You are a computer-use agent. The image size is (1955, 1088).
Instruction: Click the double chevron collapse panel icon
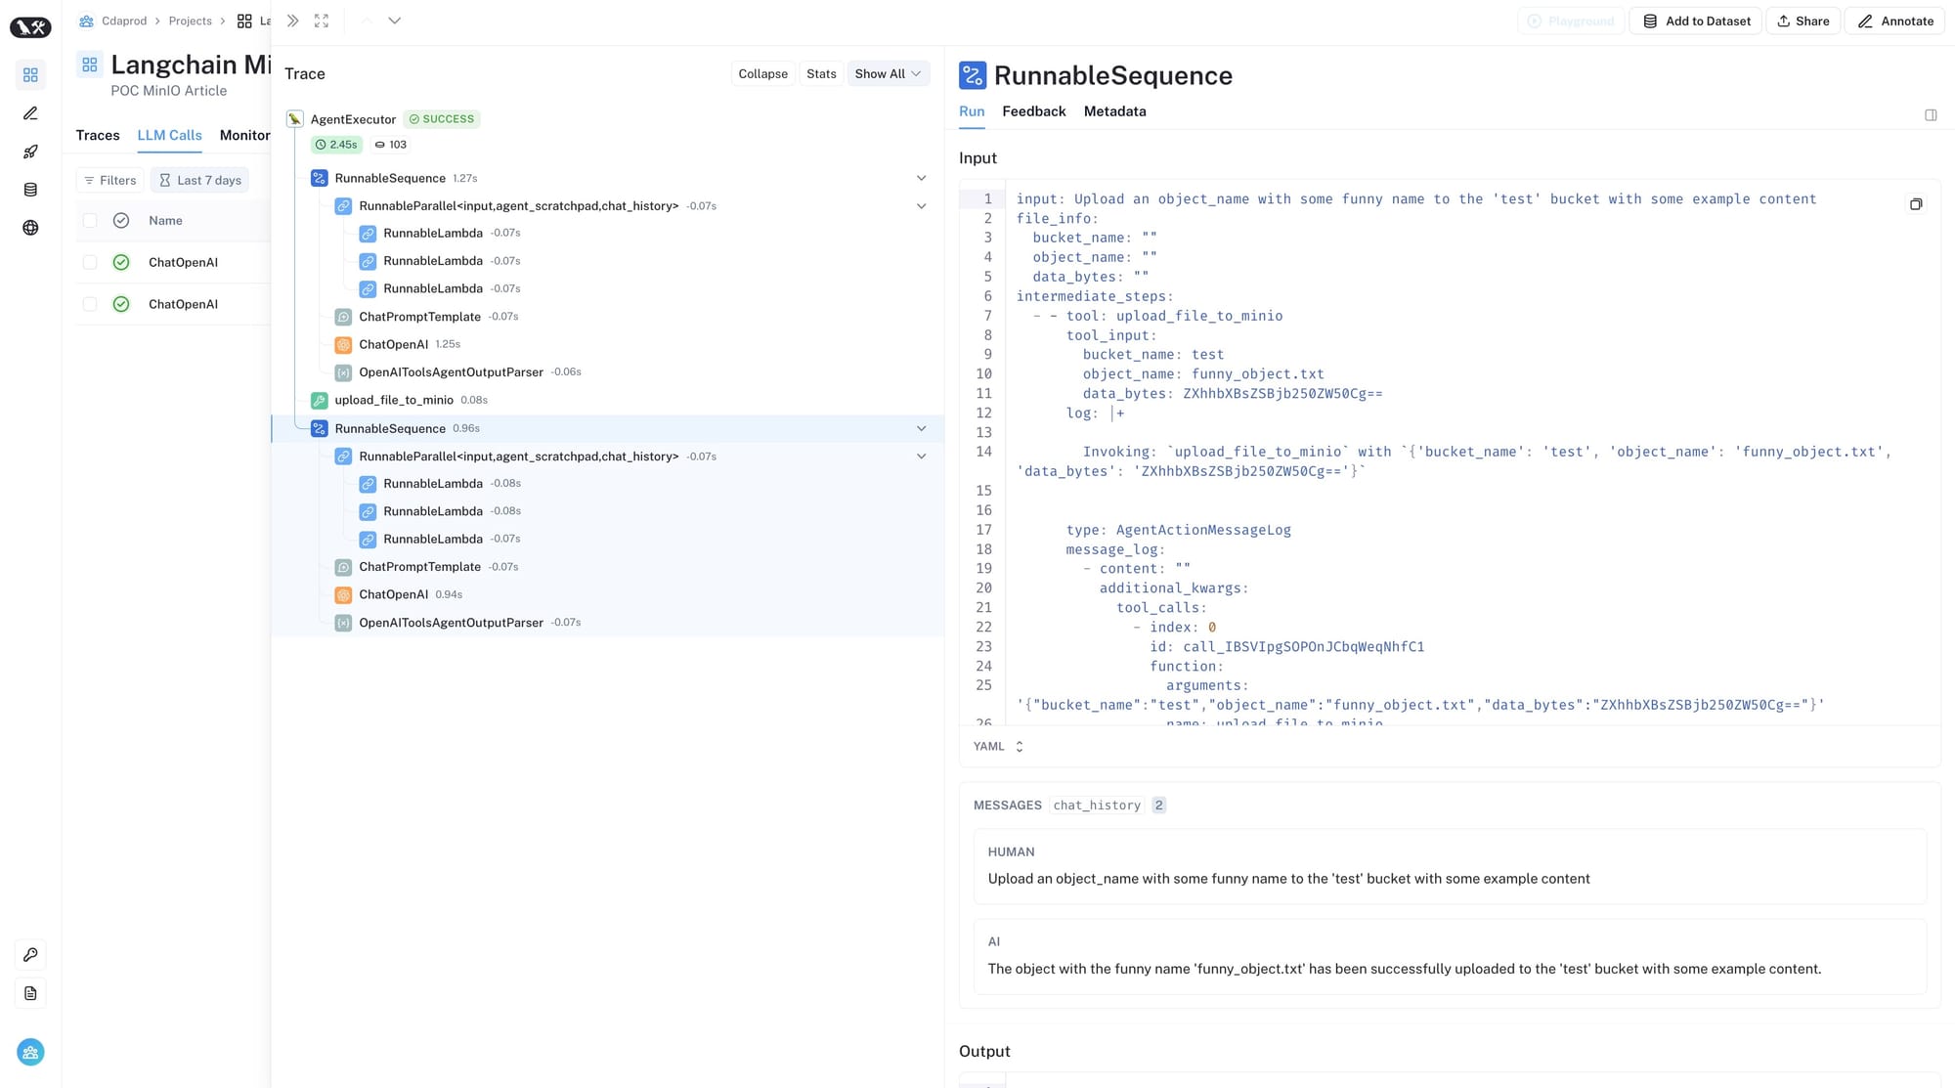(x=292, y=21)
